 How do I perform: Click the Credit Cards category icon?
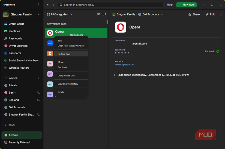[x=6, y=24]
